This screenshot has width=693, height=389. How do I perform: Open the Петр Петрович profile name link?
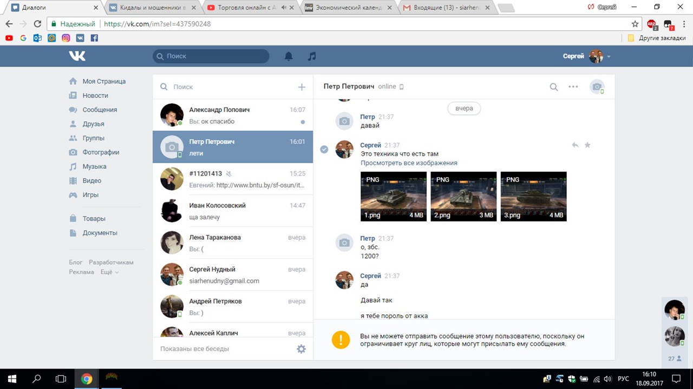[x=349, y=86]
